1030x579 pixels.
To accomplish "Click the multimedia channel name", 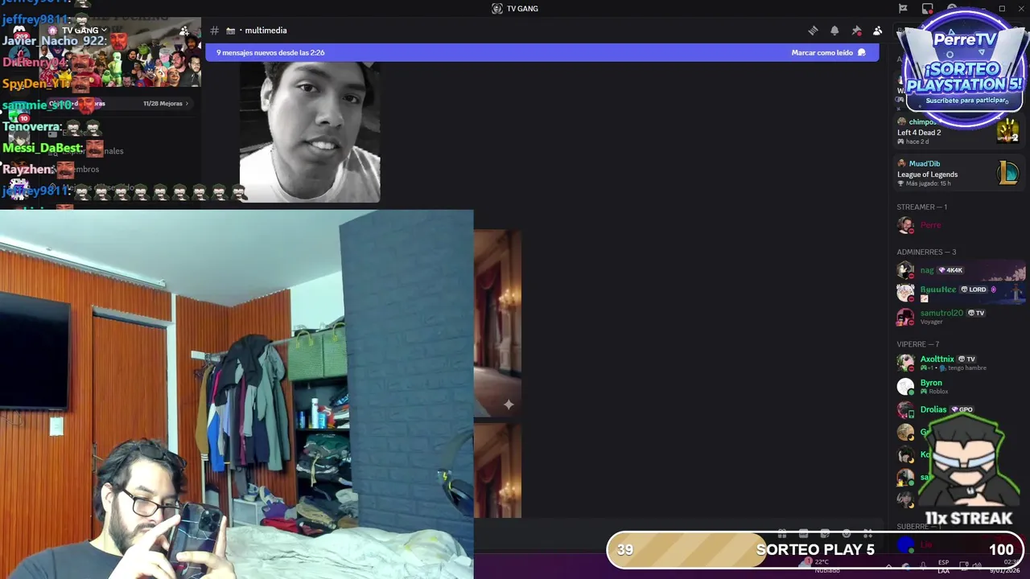I will pyautogui.click(x=266, y=31).
